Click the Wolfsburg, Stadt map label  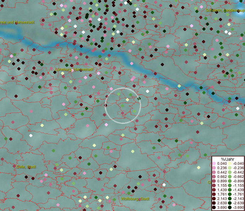pyautogui.click(x=135, y=199)
